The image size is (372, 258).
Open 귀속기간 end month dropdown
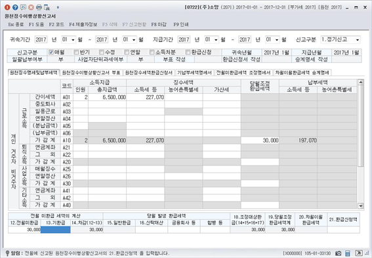(134, 39)
